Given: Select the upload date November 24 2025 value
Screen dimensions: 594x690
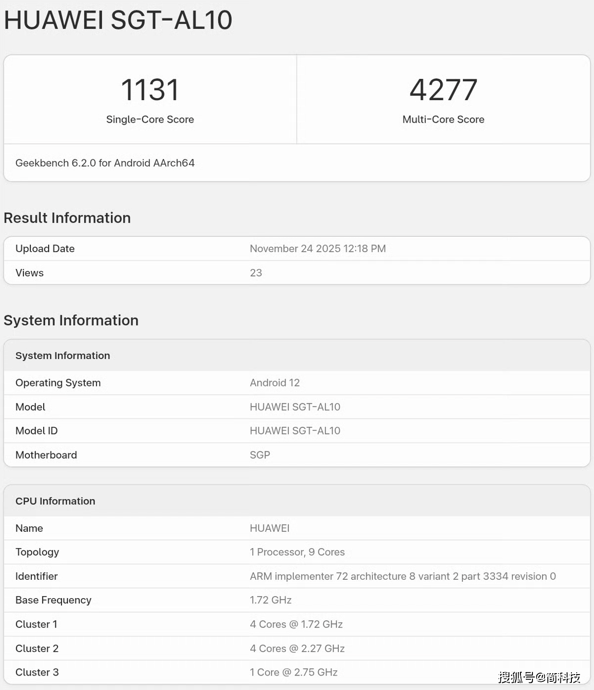Looking at the screenshot, I should [x=318, y=249].
